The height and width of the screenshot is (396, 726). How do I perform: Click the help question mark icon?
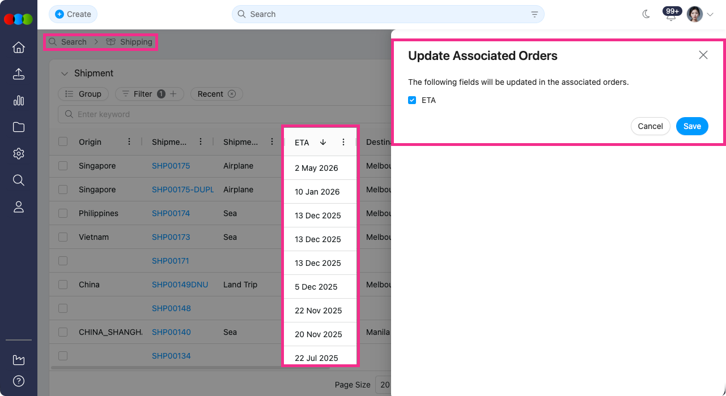pos(19,381)
